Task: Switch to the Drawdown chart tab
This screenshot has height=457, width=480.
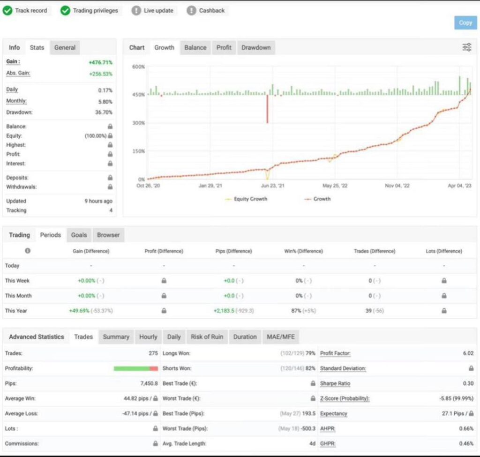Action: tap(255, 47)
